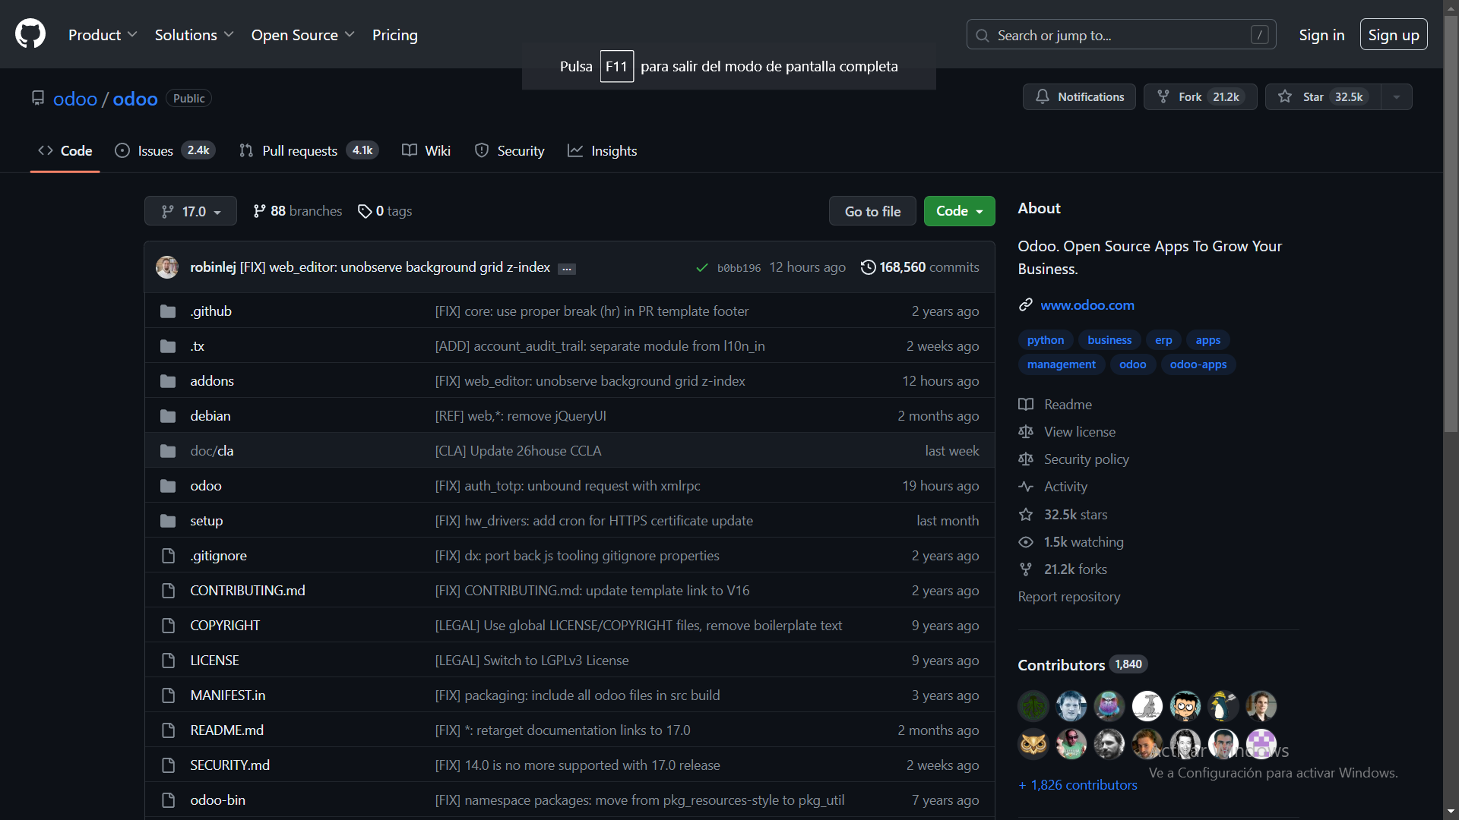Click the commits history clock icon
The image size is (1459, 820).
click(868, 267)
